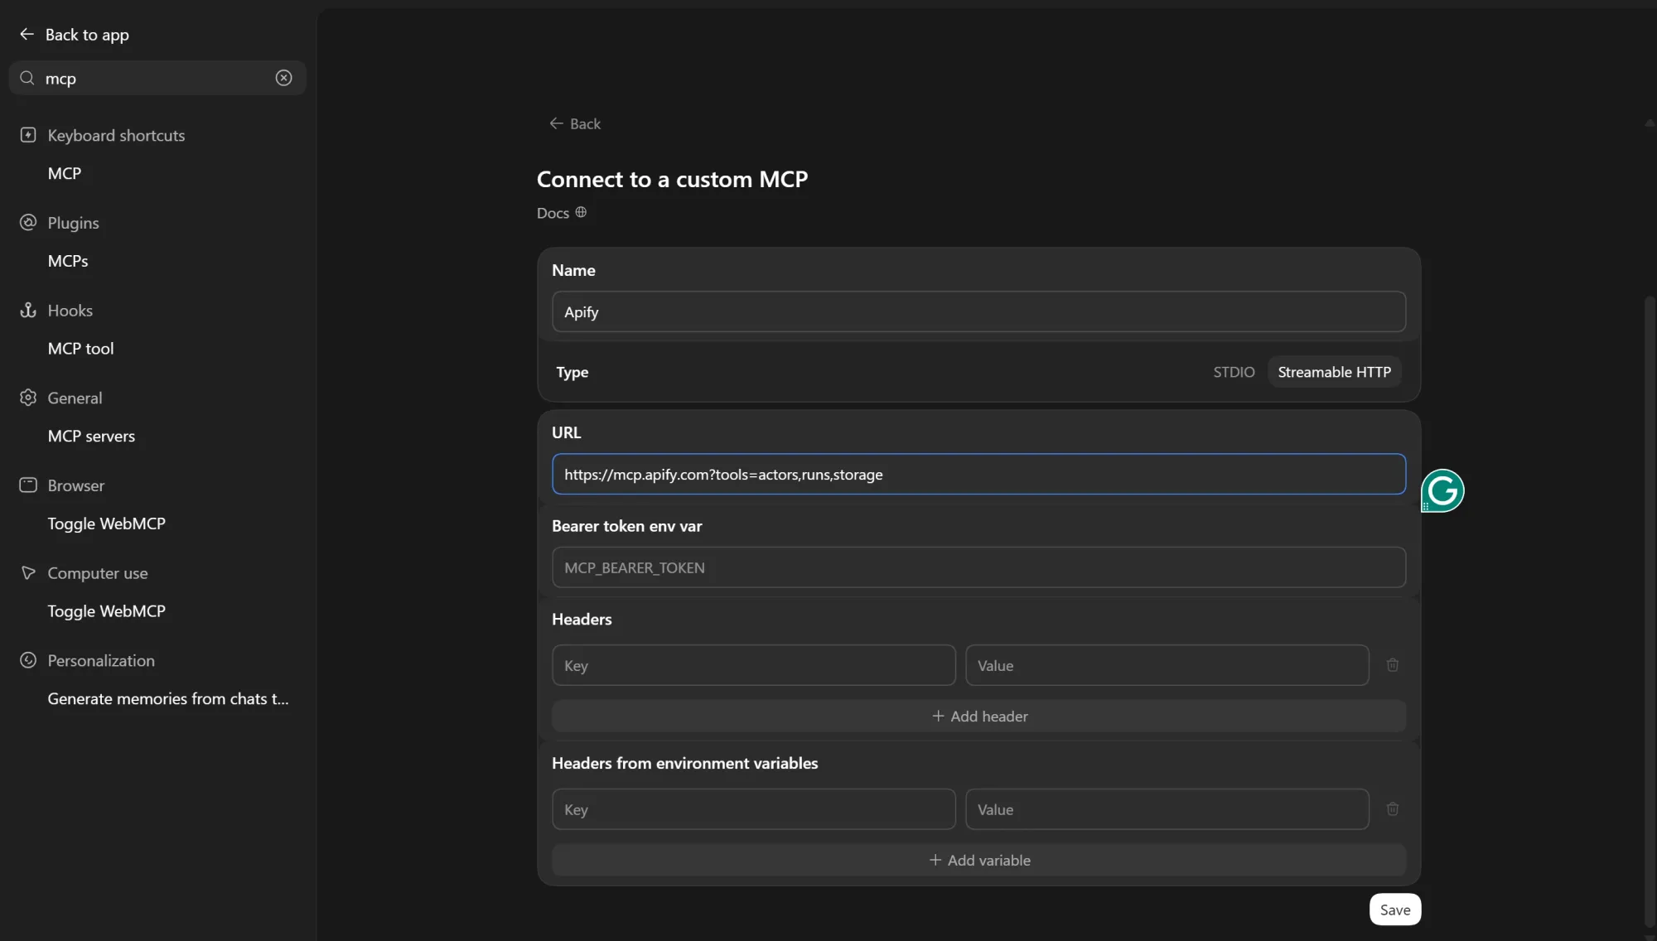Viewport: 1657px width, 941px height.
Task: Click the General heading
Action: 75,398
